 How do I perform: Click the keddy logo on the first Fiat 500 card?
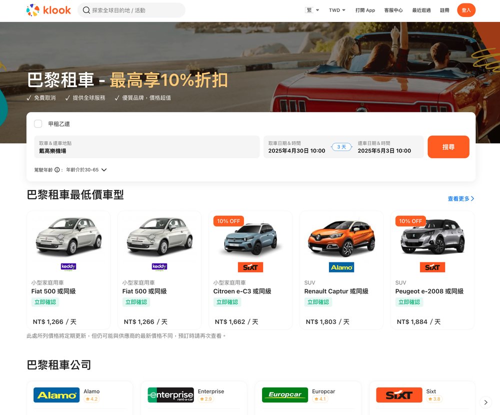point(68,267)
